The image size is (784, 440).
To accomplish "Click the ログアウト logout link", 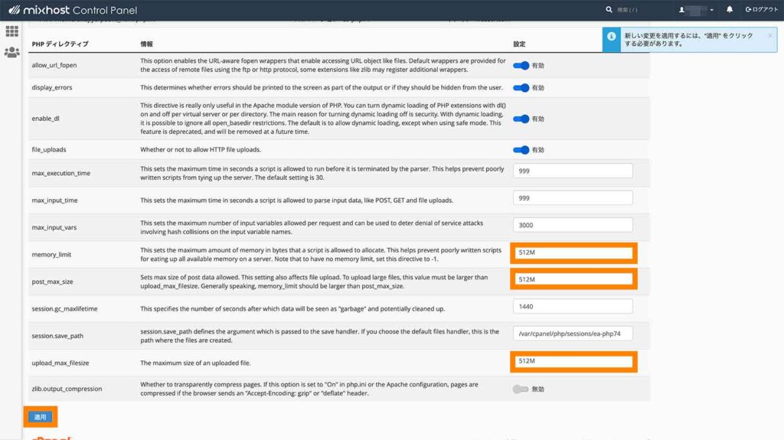I will point(762,10).
